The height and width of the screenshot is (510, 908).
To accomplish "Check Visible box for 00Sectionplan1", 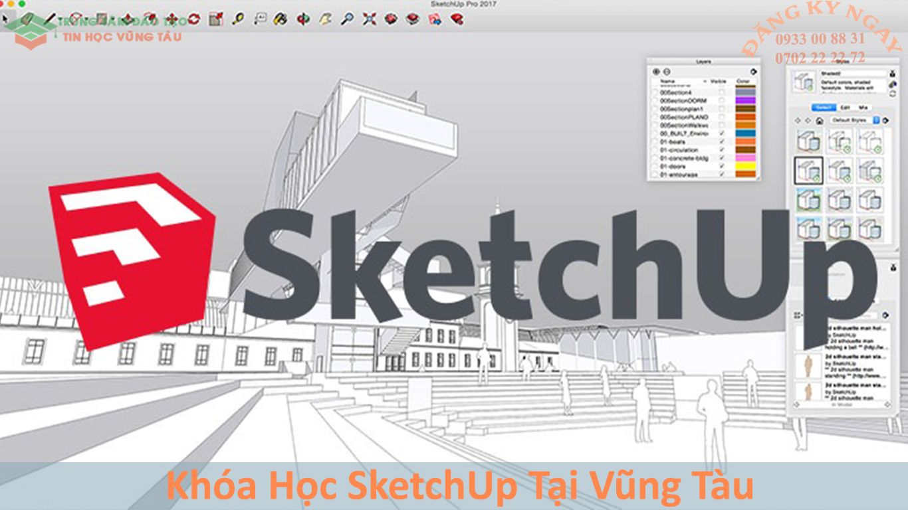I will point(722,109).
